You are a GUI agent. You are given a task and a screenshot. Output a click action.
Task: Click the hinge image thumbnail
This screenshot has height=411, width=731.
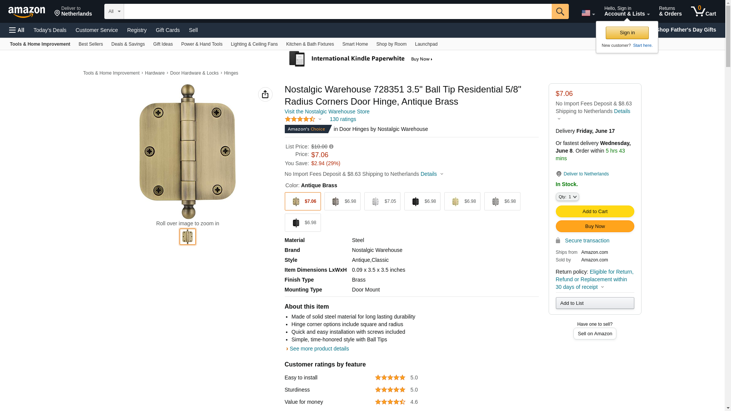[x=188, y=237]
